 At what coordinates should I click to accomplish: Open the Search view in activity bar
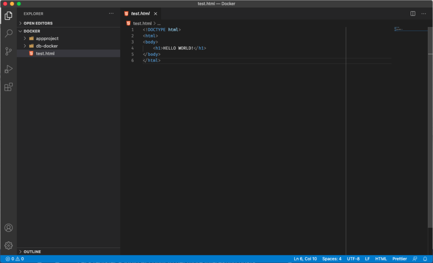[x=8, y=34]
